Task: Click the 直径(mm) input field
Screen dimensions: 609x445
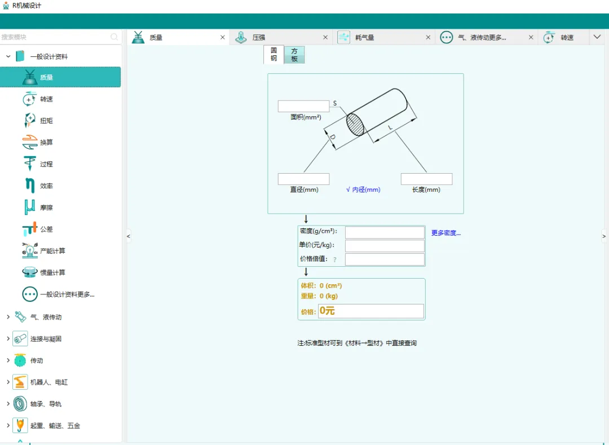Action: pos(304,179)
